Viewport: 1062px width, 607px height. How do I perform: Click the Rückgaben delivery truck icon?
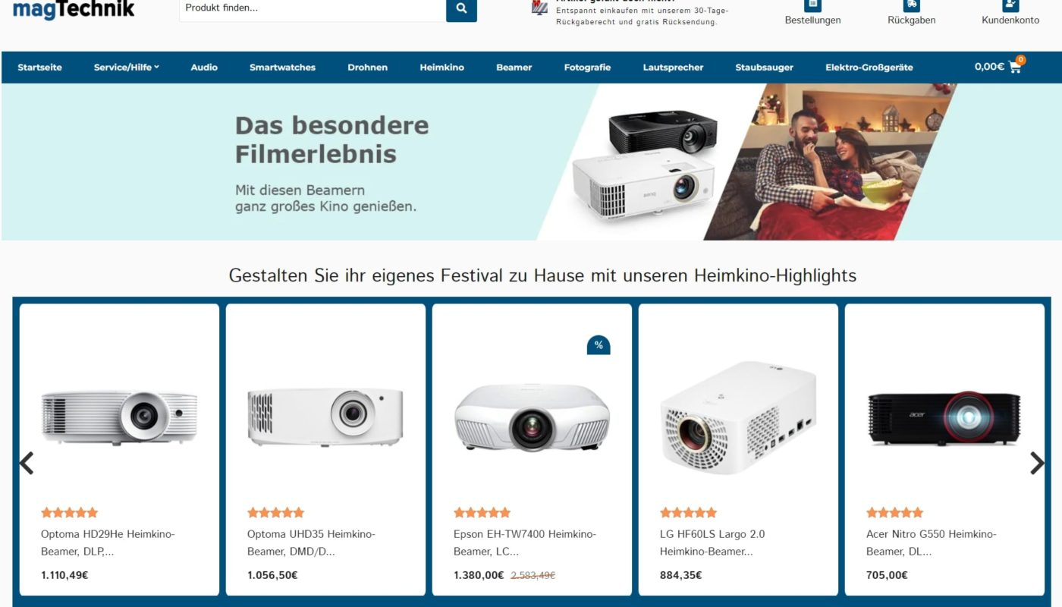(x=911, y=5)
